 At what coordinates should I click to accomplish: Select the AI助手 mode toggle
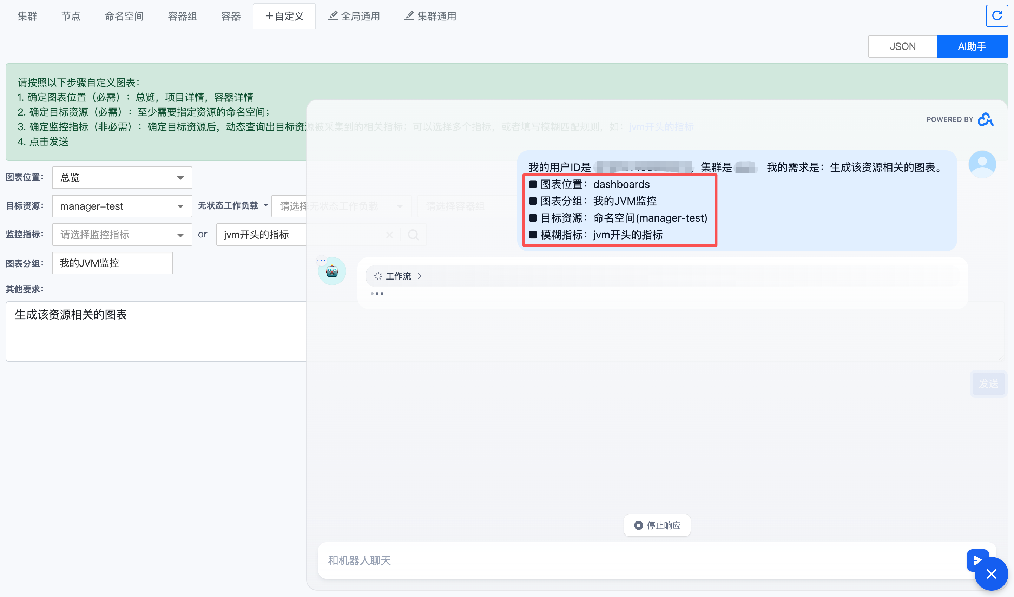coord(972,46)
